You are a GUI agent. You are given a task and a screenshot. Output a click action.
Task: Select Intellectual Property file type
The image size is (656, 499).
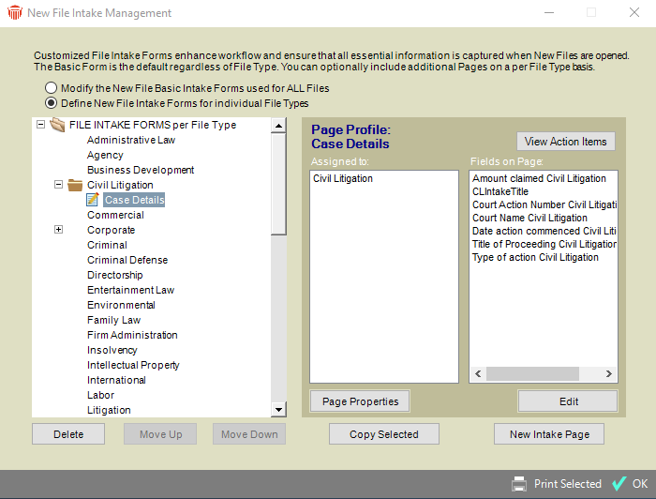point(133,365)
